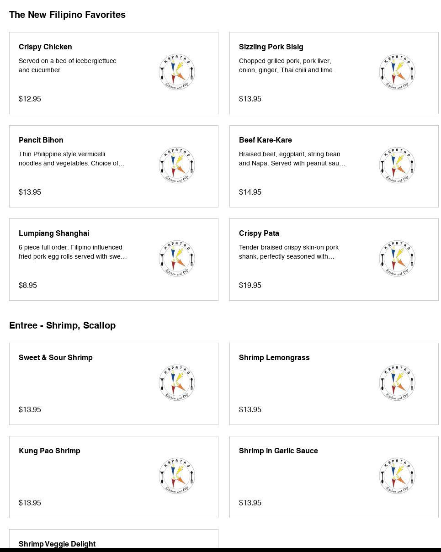Click the $19.95 price on Crispy Pata

coord(250,286)
